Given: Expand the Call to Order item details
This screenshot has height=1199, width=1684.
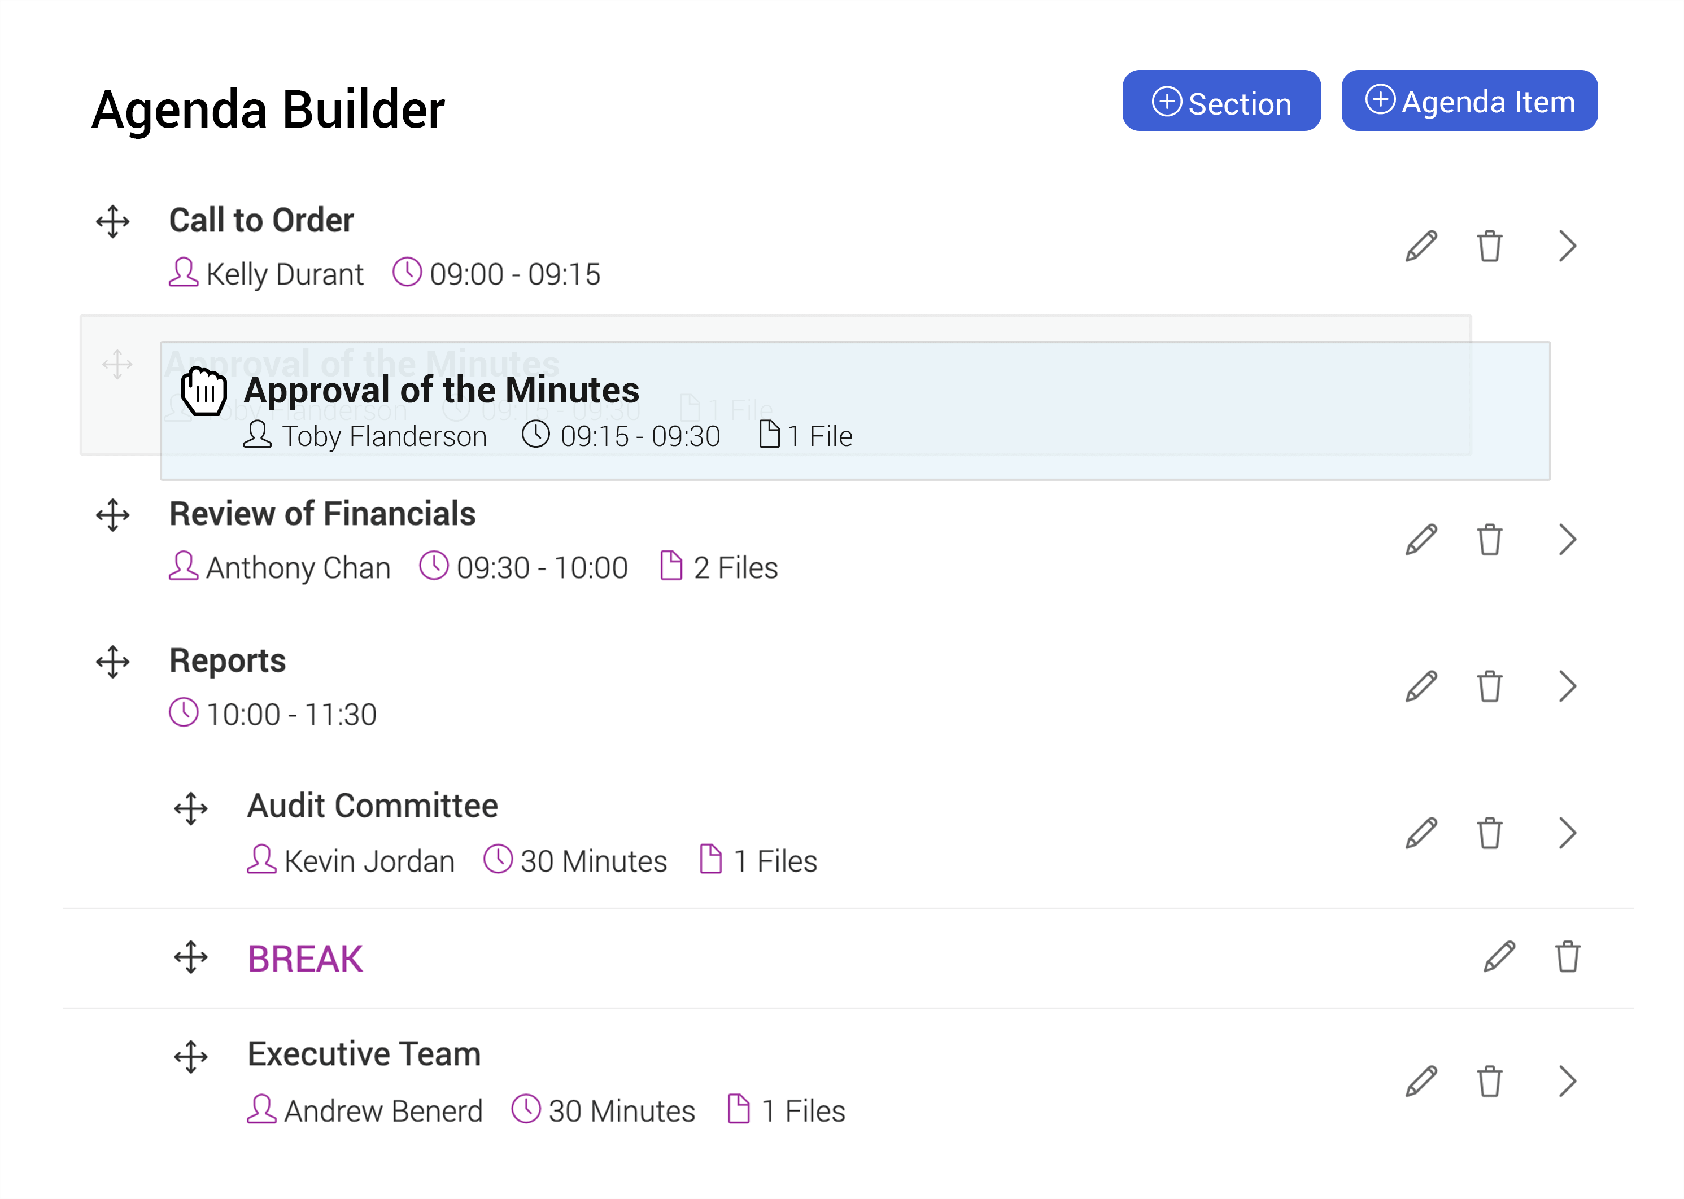Looking at the screenshot, I should 1567,246.
